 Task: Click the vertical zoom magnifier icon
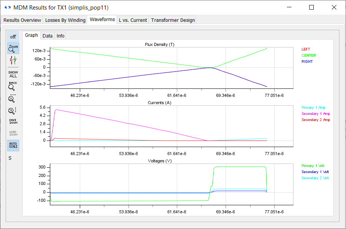coord(13,111)
